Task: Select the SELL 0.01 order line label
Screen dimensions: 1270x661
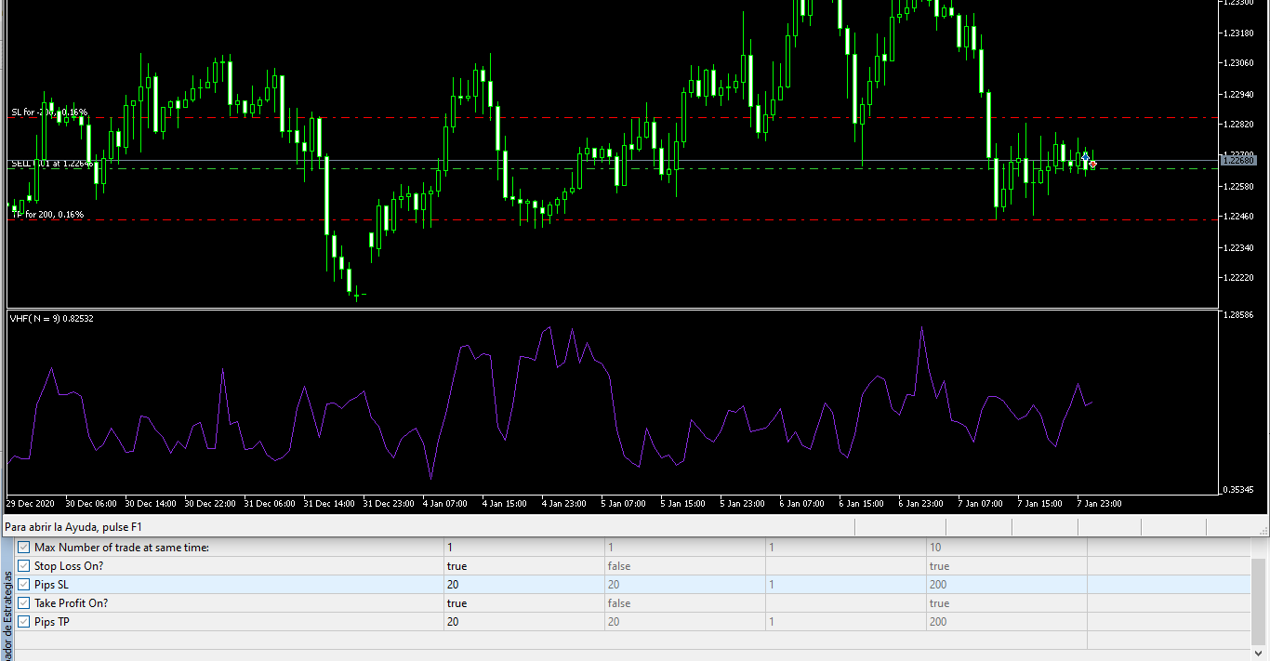Action: coord(51,164)
